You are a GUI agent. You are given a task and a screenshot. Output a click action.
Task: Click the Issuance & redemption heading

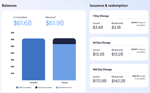pyautogui.click(x=109, y=5)
